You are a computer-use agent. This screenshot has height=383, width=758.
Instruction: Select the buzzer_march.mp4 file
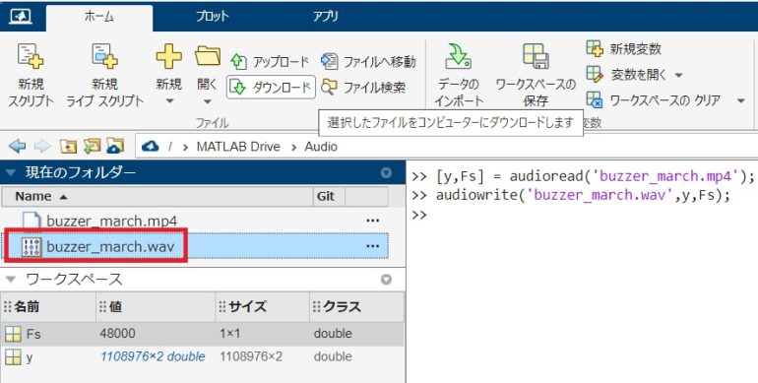[111, 221]
